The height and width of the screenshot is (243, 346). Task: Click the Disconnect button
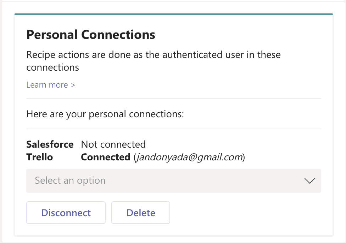pyautogui.click(x=66, y=213)
